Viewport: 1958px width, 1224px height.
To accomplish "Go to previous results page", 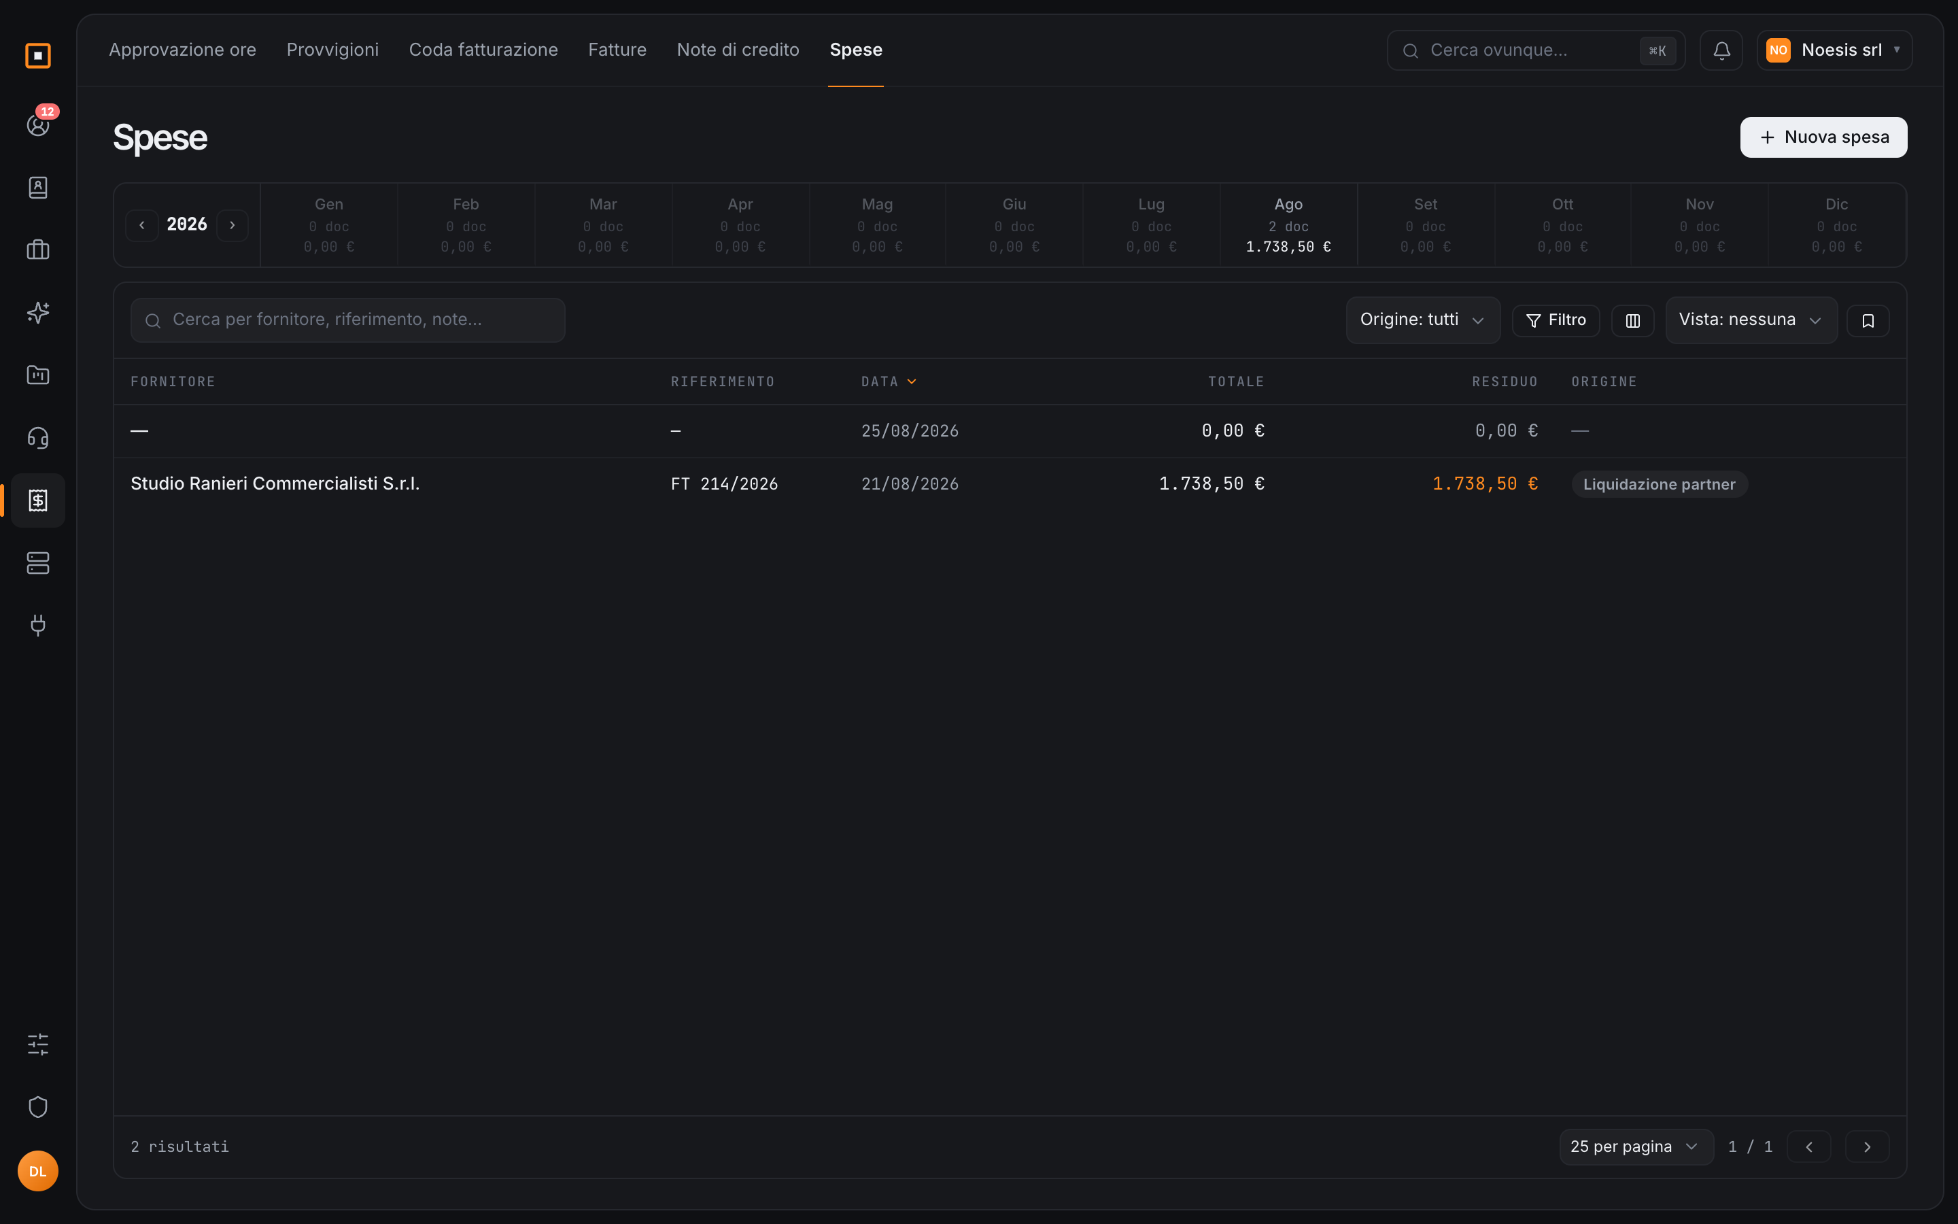I will (1809, 1147).
